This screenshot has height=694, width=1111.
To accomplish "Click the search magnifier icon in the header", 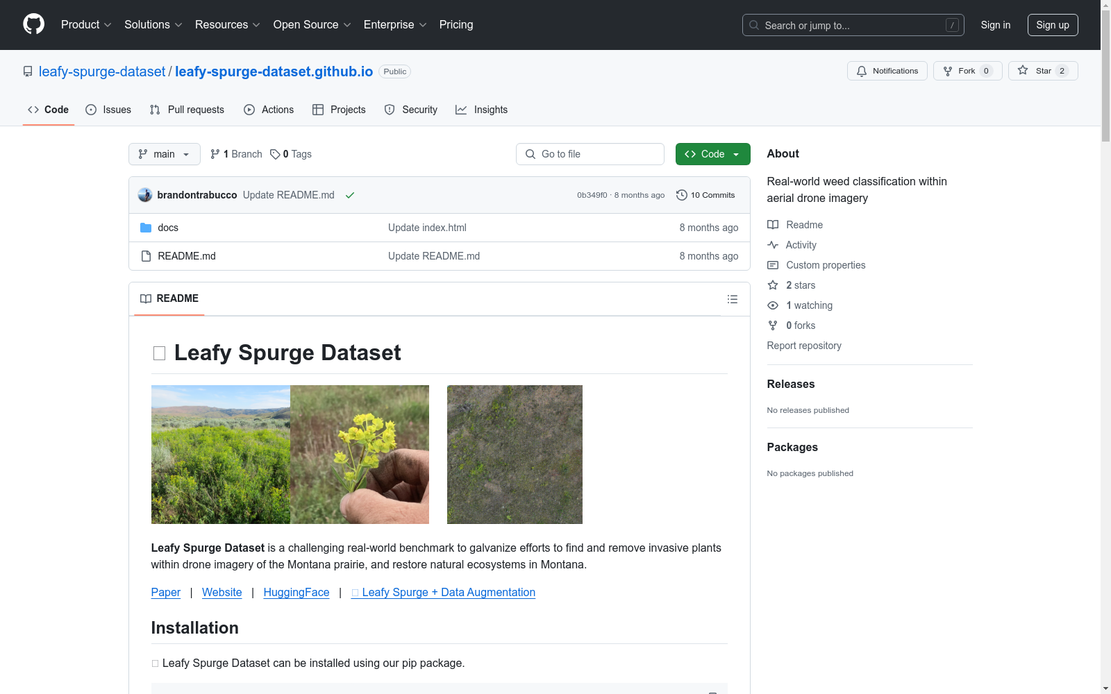I will pyautogui.click(x=754, y=25).
